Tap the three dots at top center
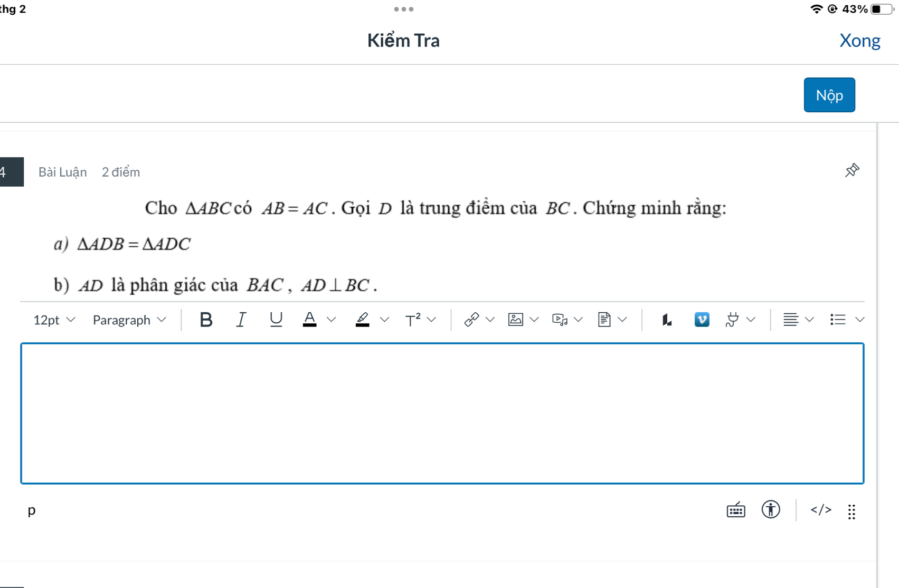 (x=404, y=9)
